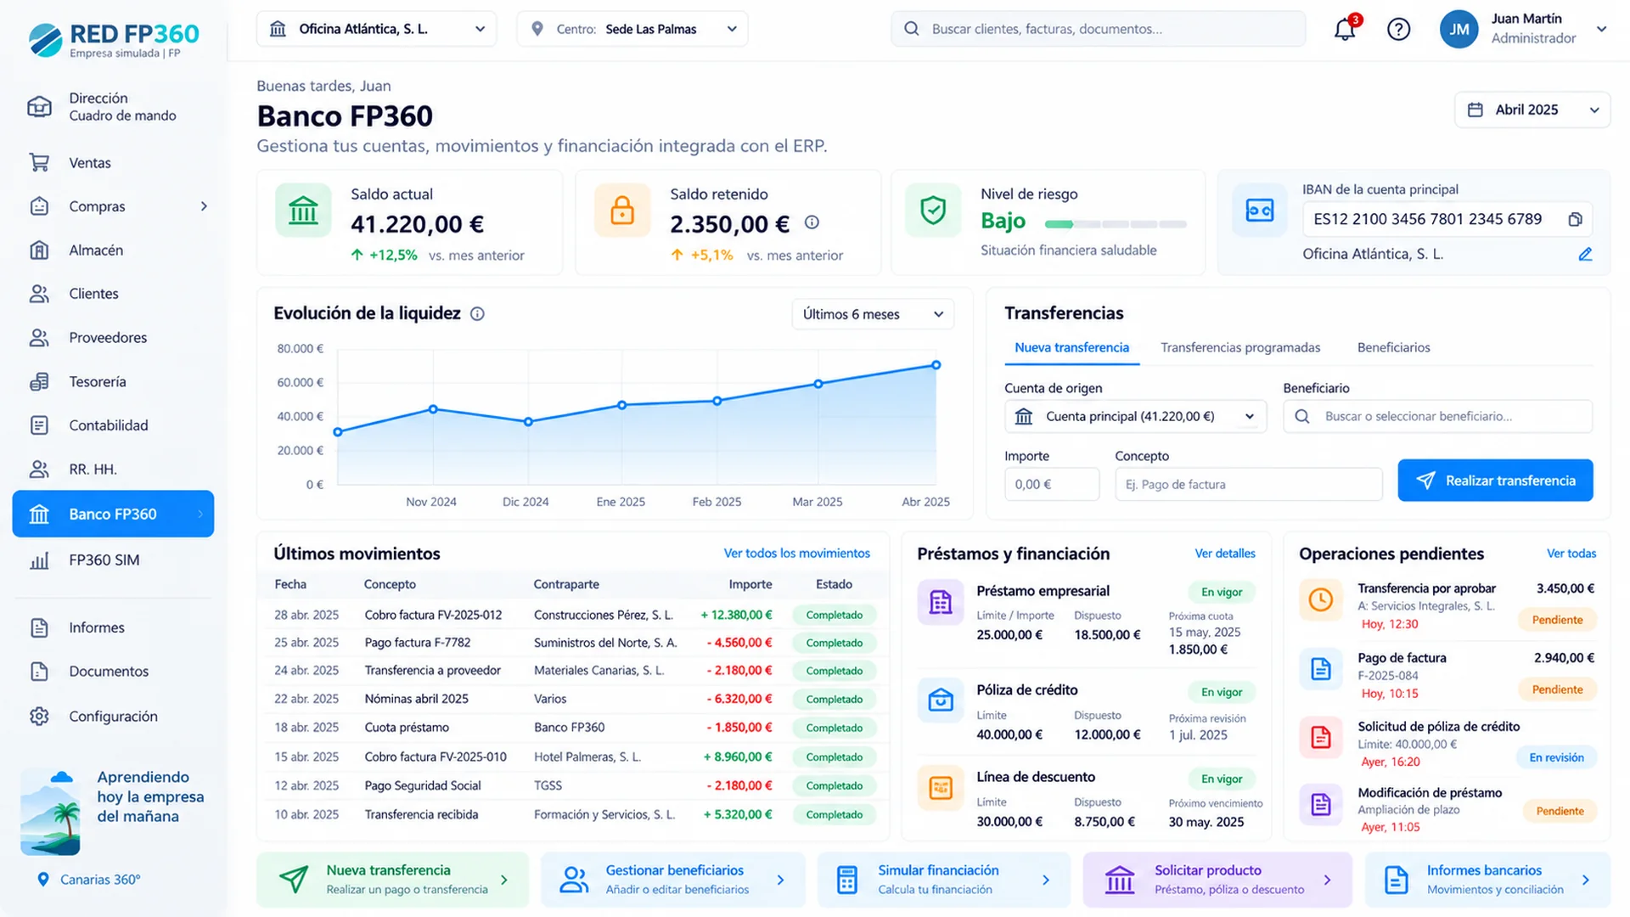Click the Realizar transferencia button
The width and height of the screenshot is (1630, 917).
pos(1495,481)
